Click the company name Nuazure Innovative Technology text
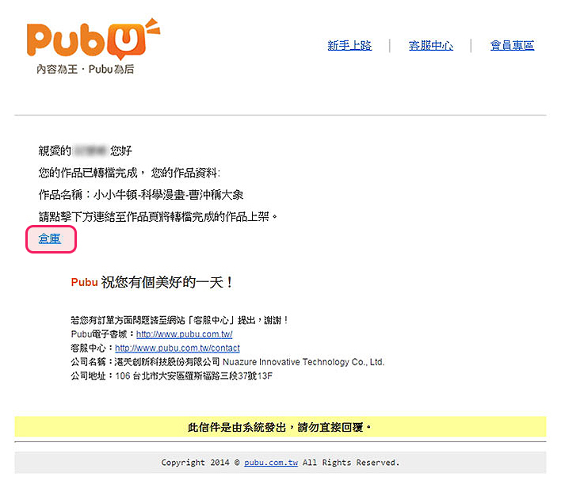The width and height of the screenshot is (561, 488). pyautogui.click(x=303, y=362)
